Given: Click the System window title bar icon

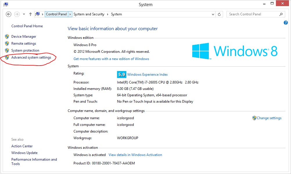Looking at the screenshot, I should pos(6,4).
